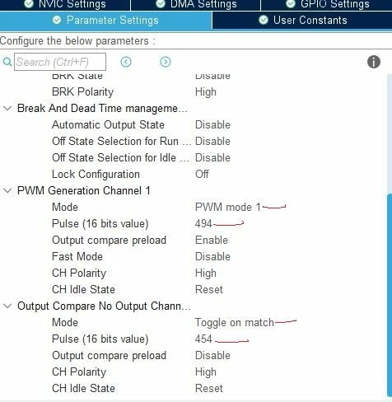
Task: Select the BRK Polarity label
Action: [82, 92]
